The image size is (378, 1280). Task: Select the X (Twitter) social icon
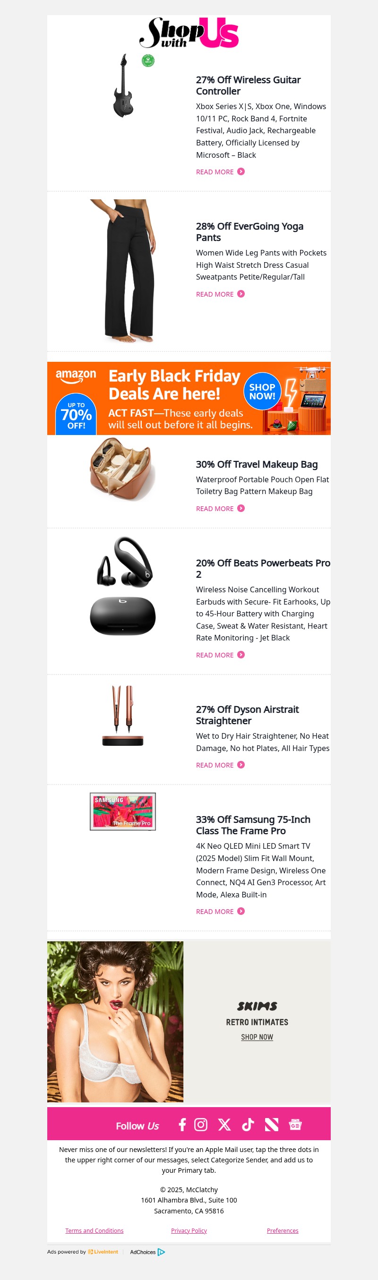[x=224, y=1126]
